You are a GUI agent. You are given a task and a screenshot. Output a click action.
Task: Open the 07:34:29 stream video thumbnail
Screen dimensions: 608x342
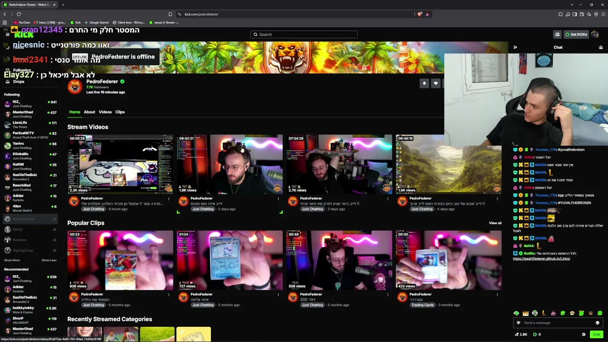pos(339,164)
